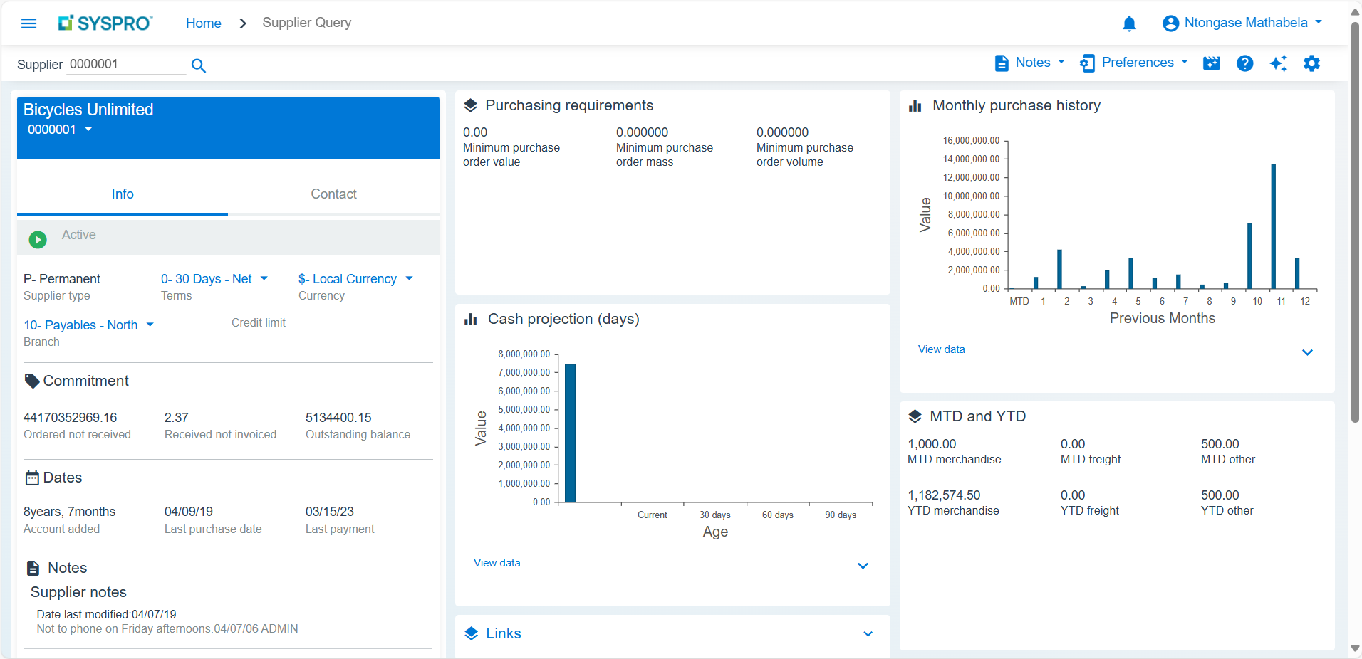1362x659 pixels.
Task: Open the hamburger navigation menu
Action: coord(28,23)
